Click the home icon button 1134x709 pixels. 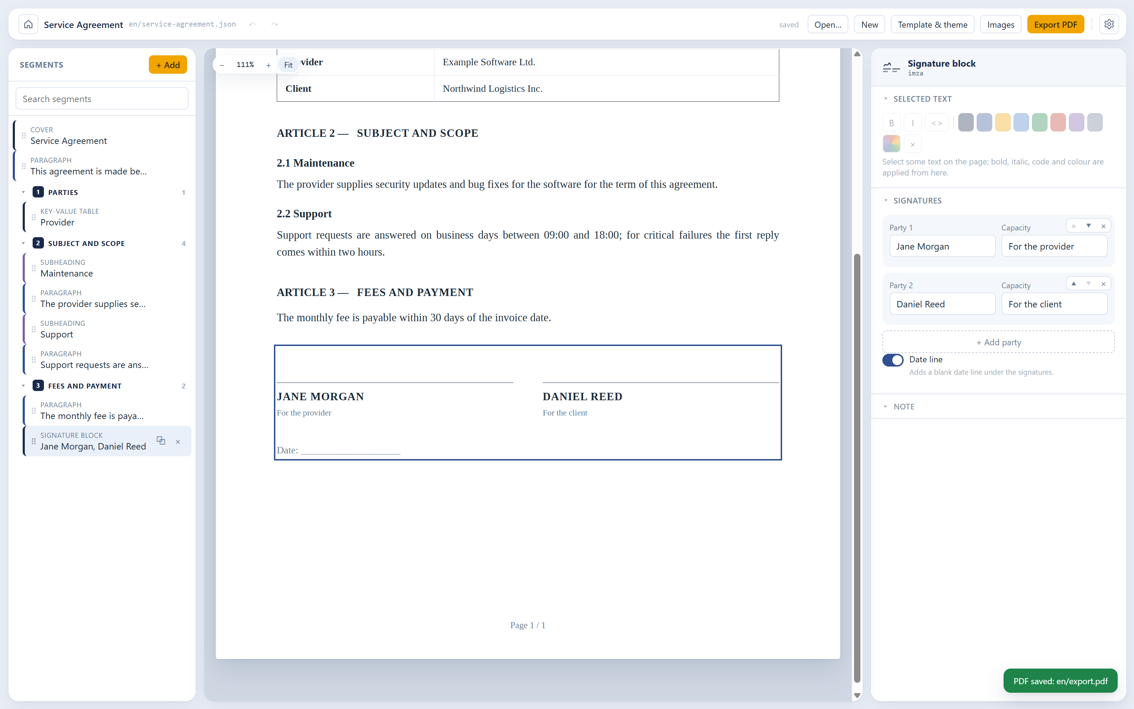click(28, 24)
